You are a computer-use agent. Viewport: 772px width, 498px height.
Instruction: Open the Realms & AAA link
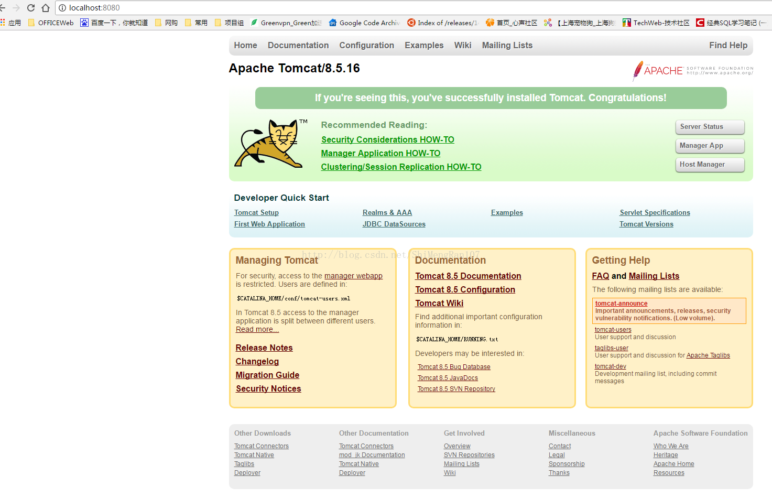[387, 212]
